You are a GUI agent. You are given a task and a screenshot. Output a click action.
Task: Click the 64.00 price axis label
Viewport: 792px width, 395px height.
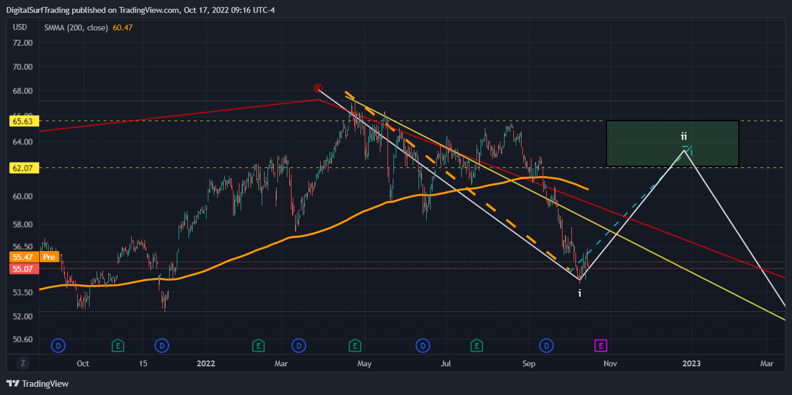point(22,142)
